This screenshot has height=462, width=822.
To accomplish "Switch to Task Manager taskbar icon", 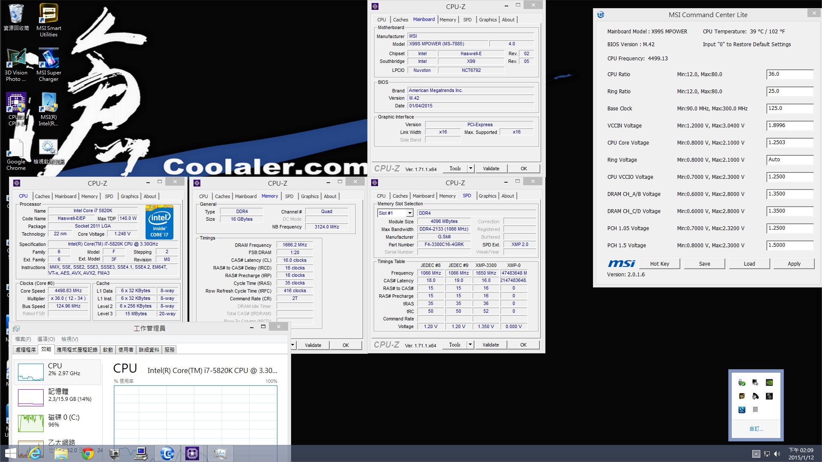I will 220,453.
